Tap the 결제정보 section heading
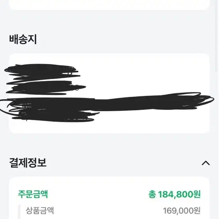The width and height of the screenshot is (219, 219). pyautogui.click(x=28, y=163)
